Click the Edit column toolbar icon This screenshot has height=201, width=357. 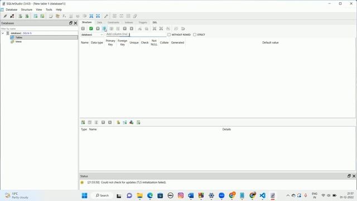112,28
